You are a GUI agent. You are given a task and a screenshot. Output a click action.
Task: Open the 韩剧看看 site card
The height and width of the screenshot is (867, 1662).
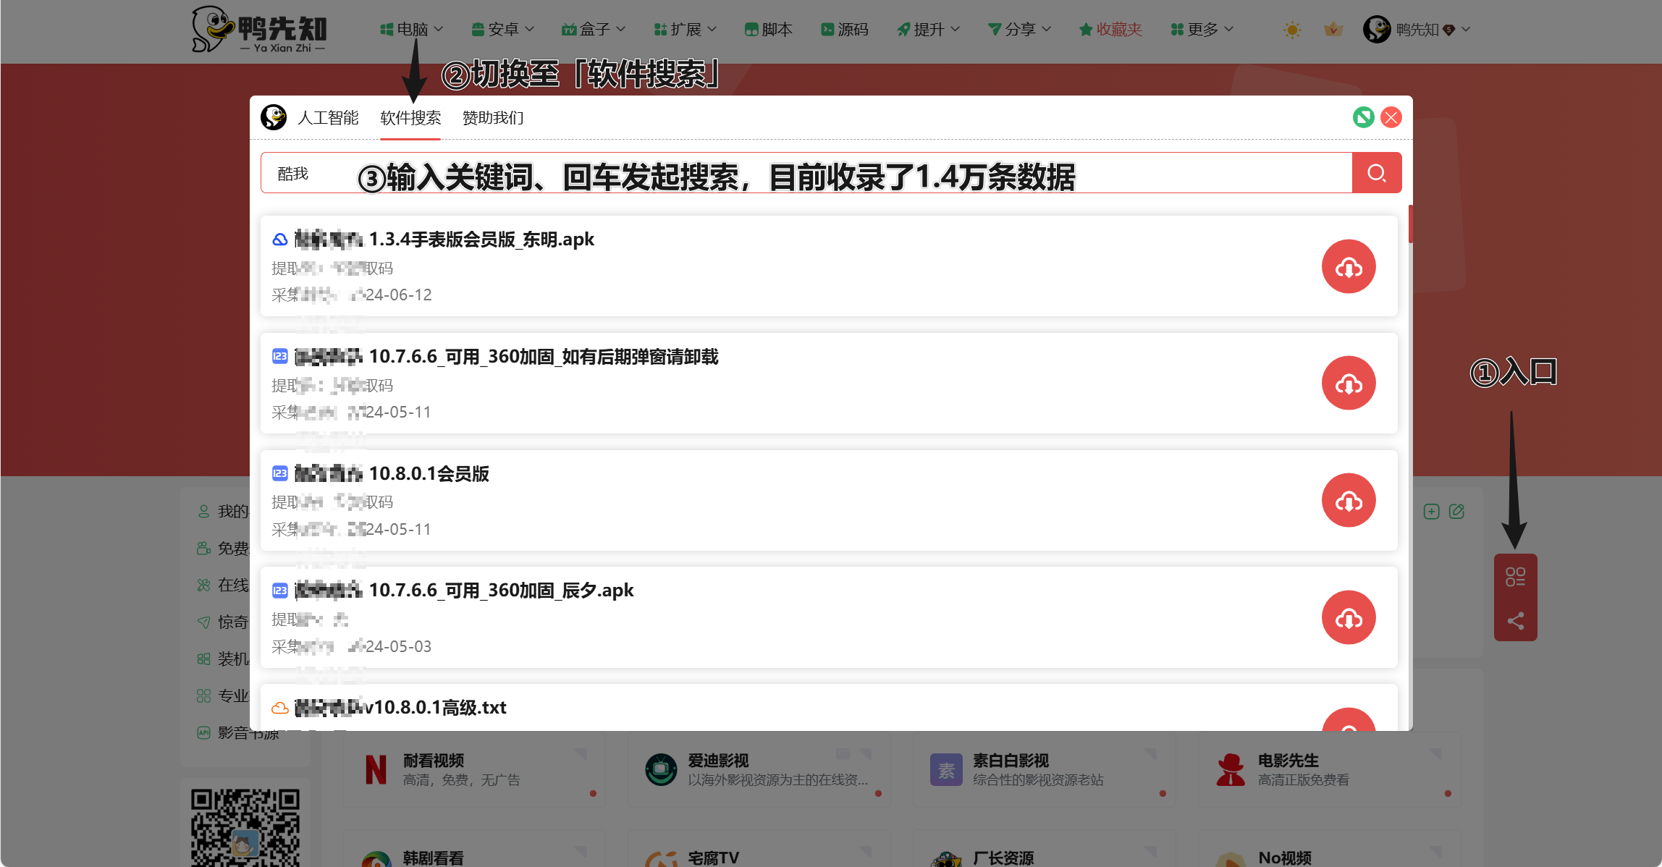pyautogui.click(x=475, y=849)
